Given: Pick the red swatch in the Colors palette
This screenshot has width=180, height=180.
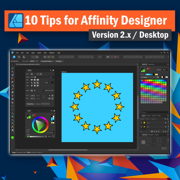Looking at the screenshot, I should [x=144, y=80].
